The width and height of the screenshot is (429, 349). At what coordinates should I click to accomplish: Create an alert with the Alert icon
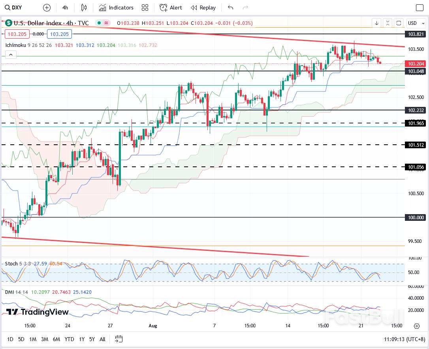click(x=170, y=7)
